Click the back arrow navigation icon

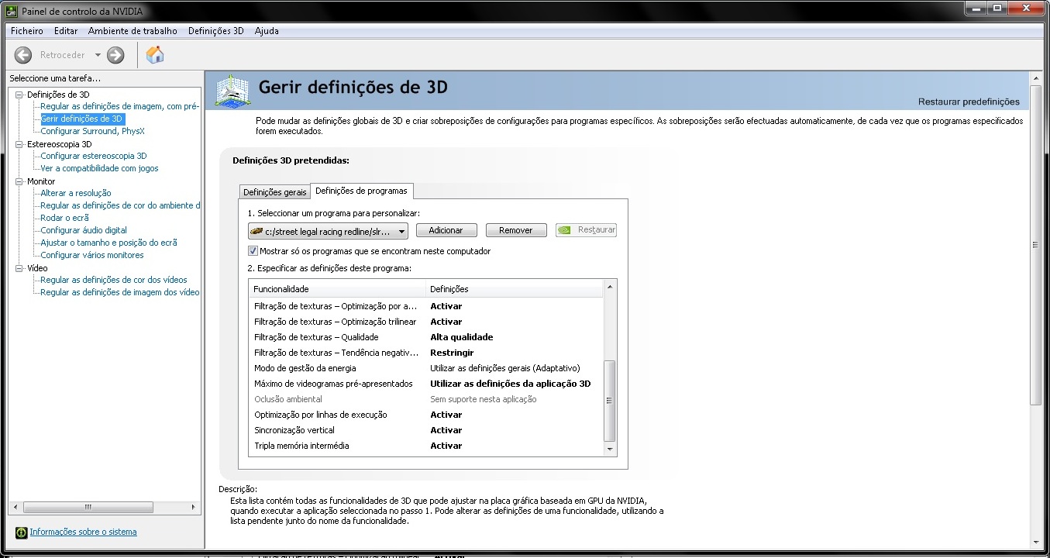pos(23,55)
